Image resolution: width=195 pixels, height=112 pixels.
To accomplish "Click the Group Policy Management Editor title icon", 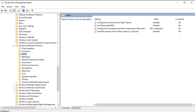I will click(x=2, y=2).
